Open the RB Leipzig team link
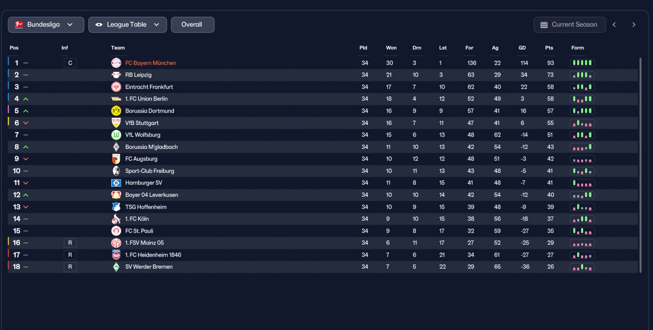Viewport: 653px width, 330px height. [138, 75]
